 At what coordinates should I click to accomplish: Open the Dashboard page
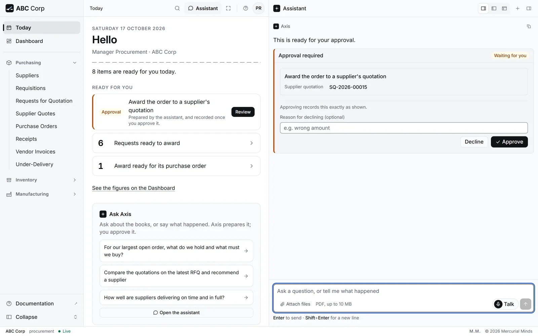(42, 41)
